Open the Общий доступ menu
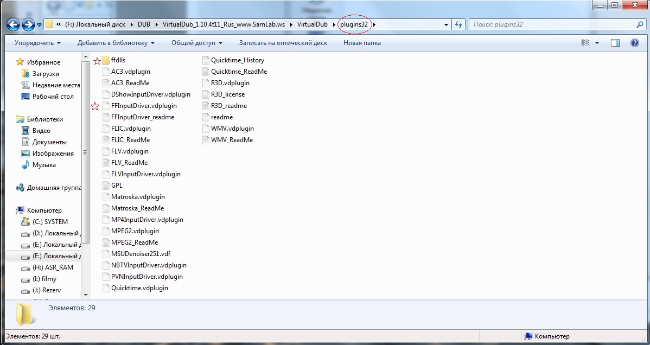650x345 pixels. pyautogui.click(x=197, y=43)
